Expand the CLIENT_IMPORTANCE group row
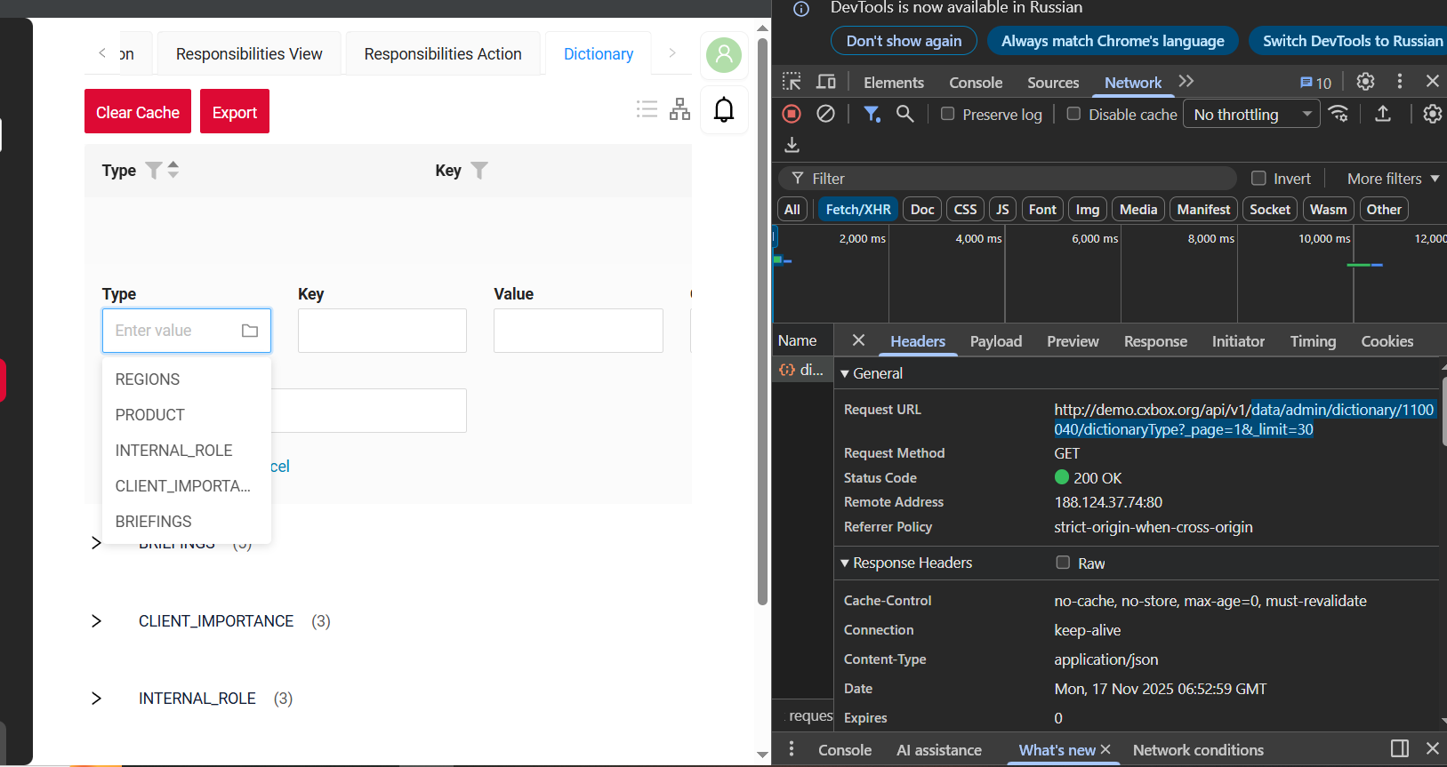This screenshot has width=1447, height=767. pos(96,621)
